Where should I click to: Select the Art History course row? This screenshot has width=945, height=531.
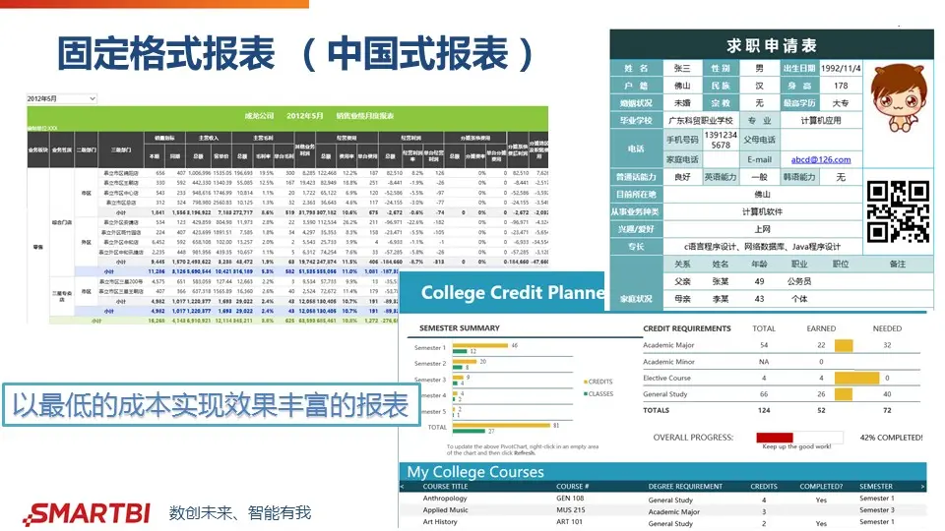[662, 522]
